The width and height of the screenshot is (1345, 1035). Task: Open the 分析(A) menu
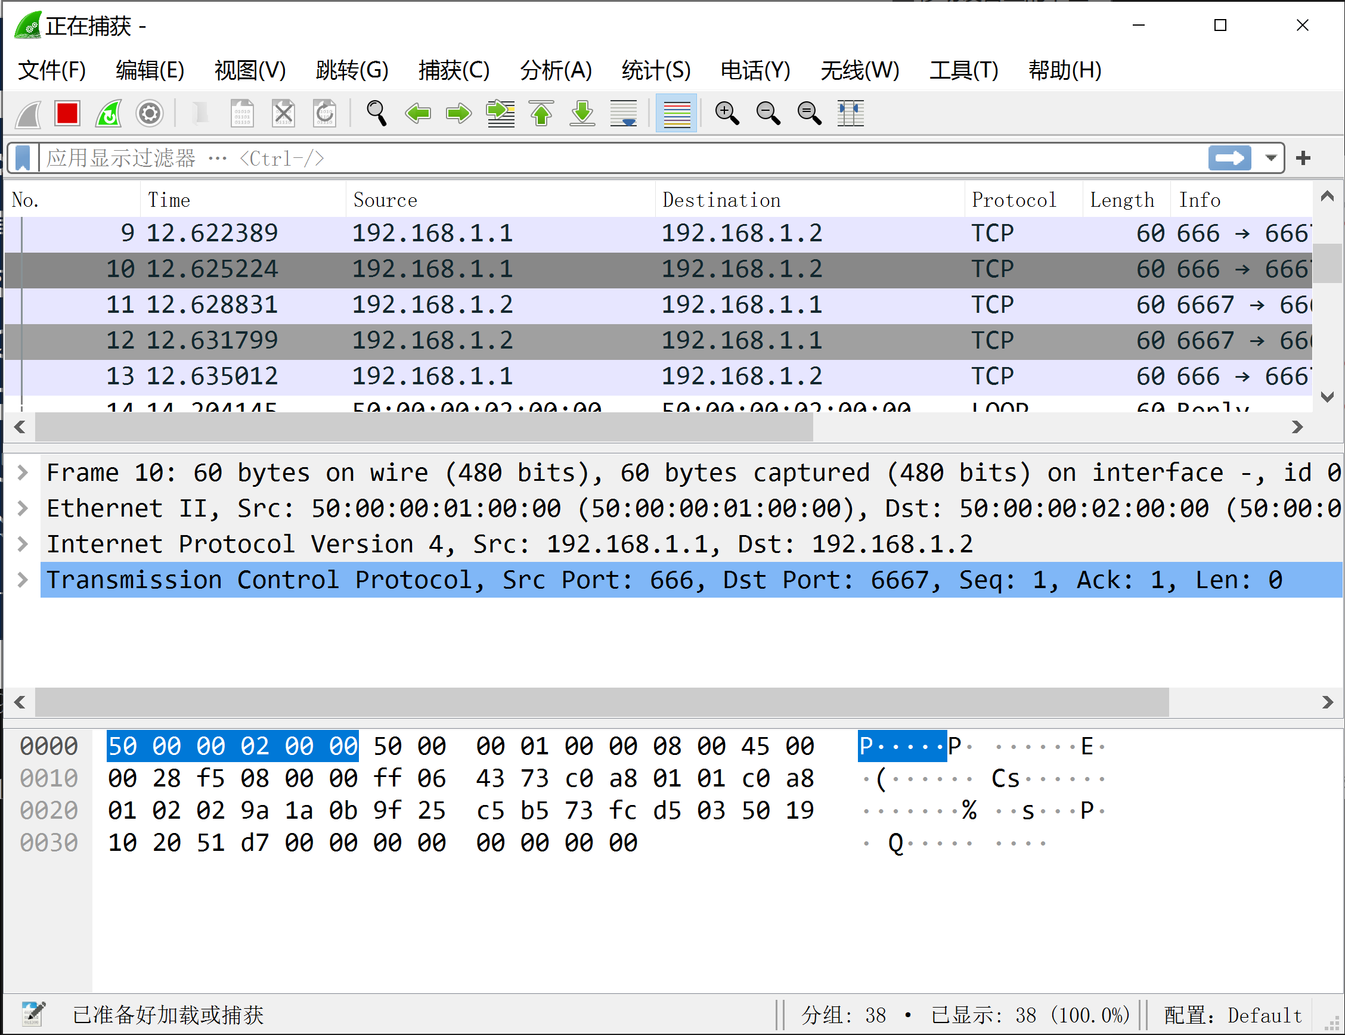[x=556, y=70]
